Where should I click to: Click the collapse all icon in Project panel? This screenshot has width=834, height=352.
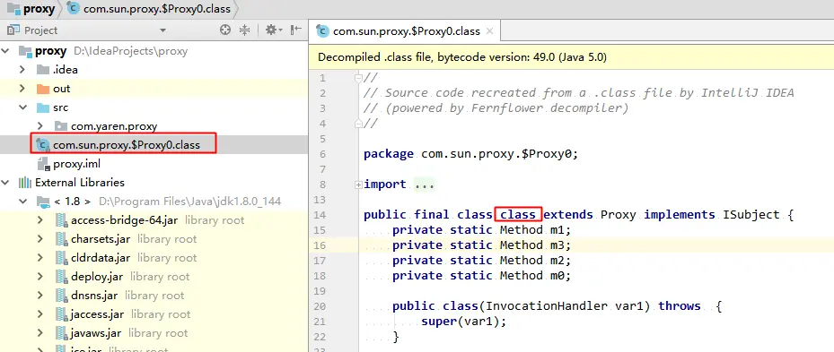point(245,30)
